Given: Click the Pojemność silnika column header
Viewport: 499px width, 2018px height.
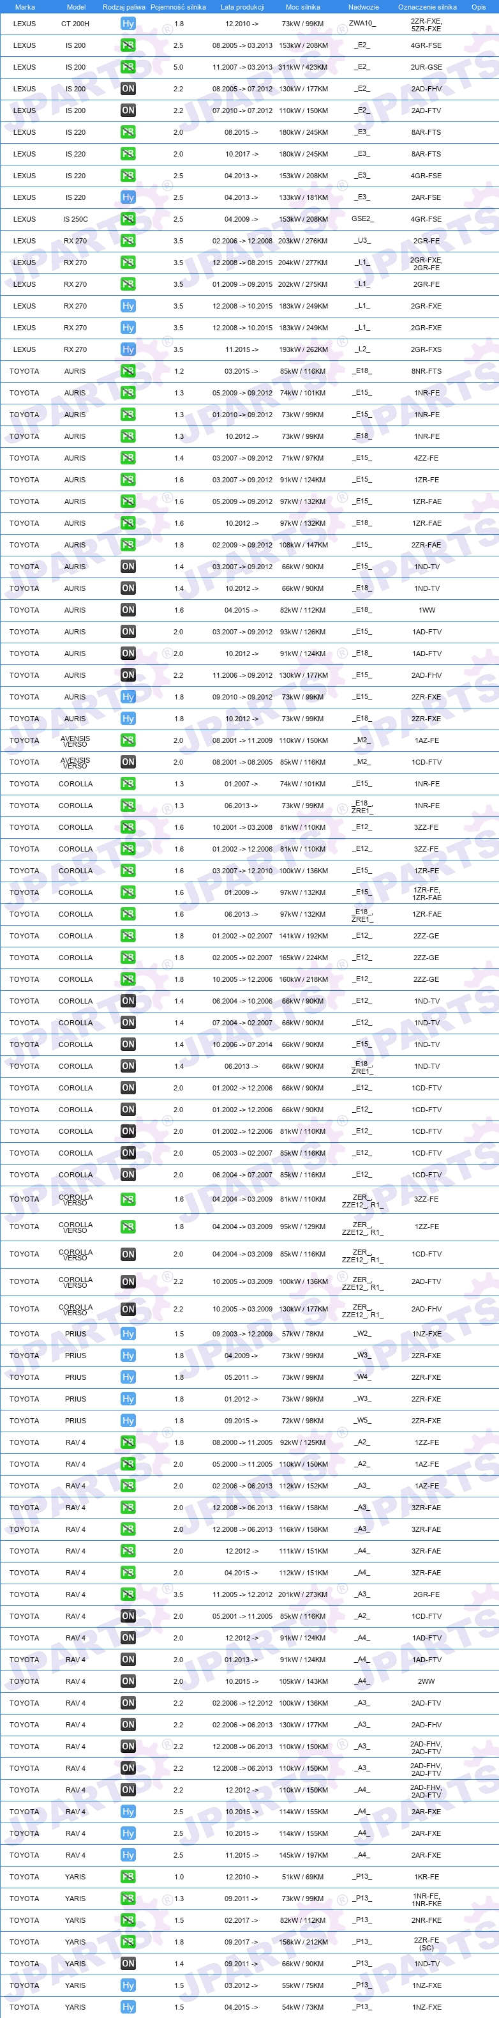Looking at the screenshot, I should pyautogui.click(x=178, y=7).
